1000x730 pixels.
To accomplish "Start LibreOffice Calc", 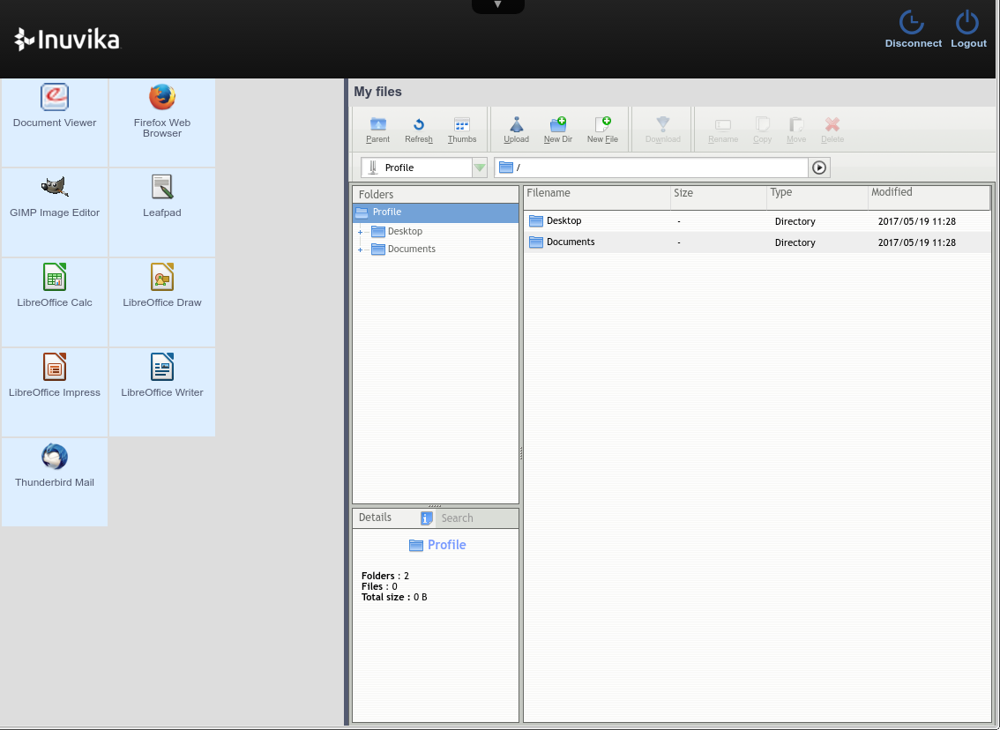I will pyautogui.click(x=55, y=286).
